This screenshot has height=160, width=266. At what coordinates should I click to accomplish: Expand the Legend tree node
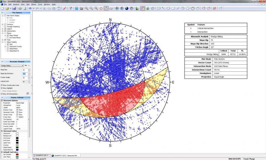(3, 29)
